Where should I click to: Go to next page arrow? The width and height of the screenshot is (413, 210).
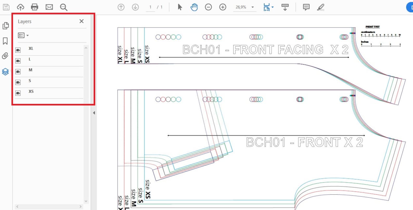[135, 7]
